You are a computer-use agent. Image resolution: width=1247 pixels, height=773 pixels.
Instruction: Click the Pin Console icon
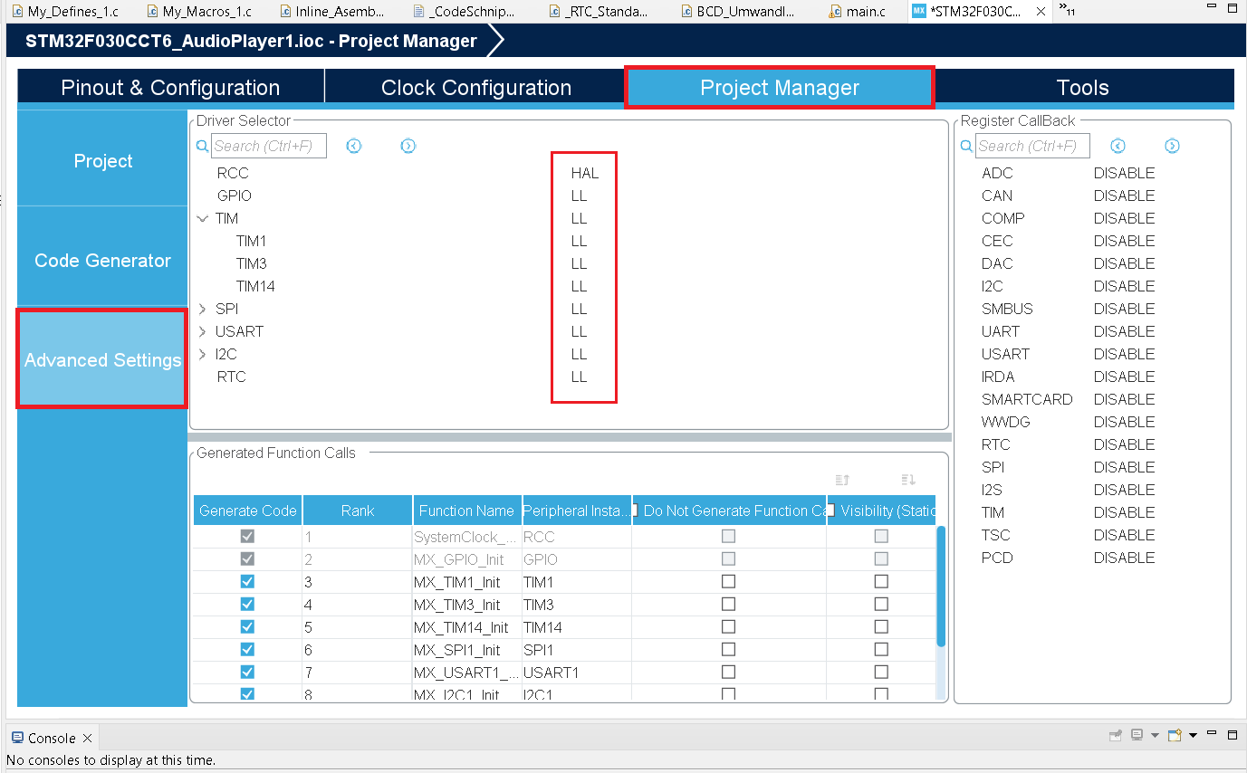[x=1117, y=735]
